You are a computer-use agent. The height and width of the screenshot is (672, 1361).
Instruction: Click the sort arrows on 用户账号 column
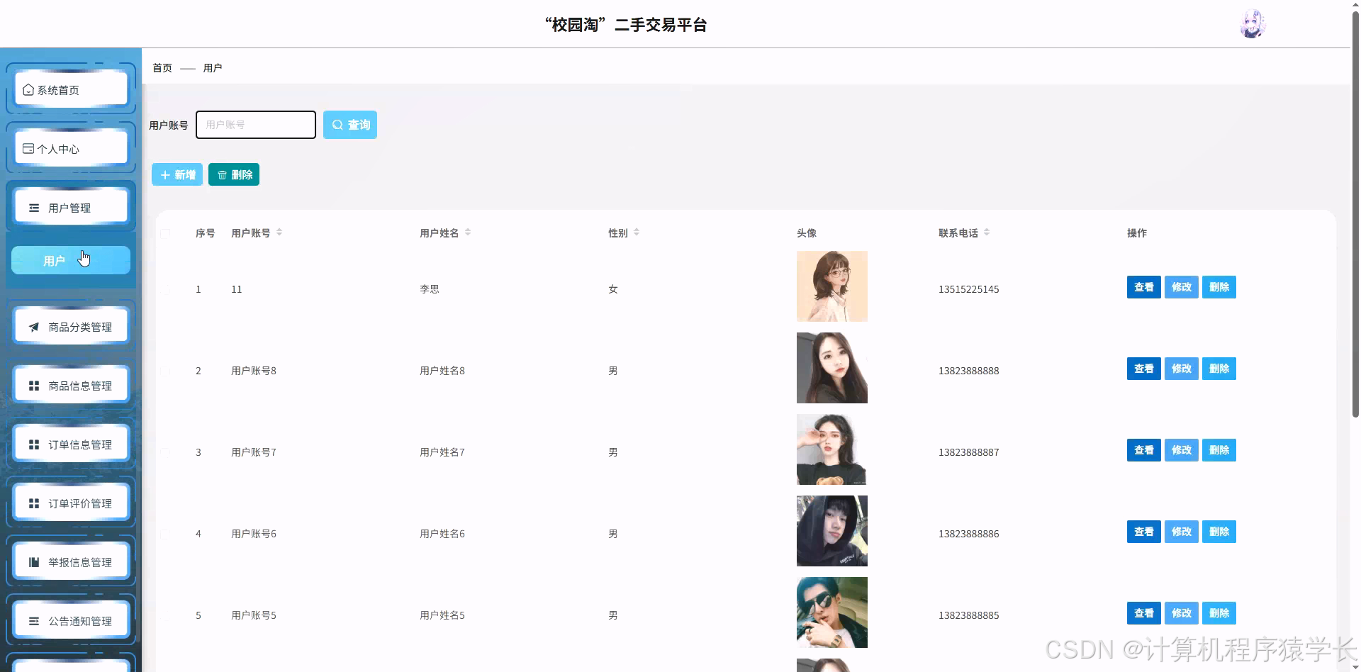(x=280, y=232)
